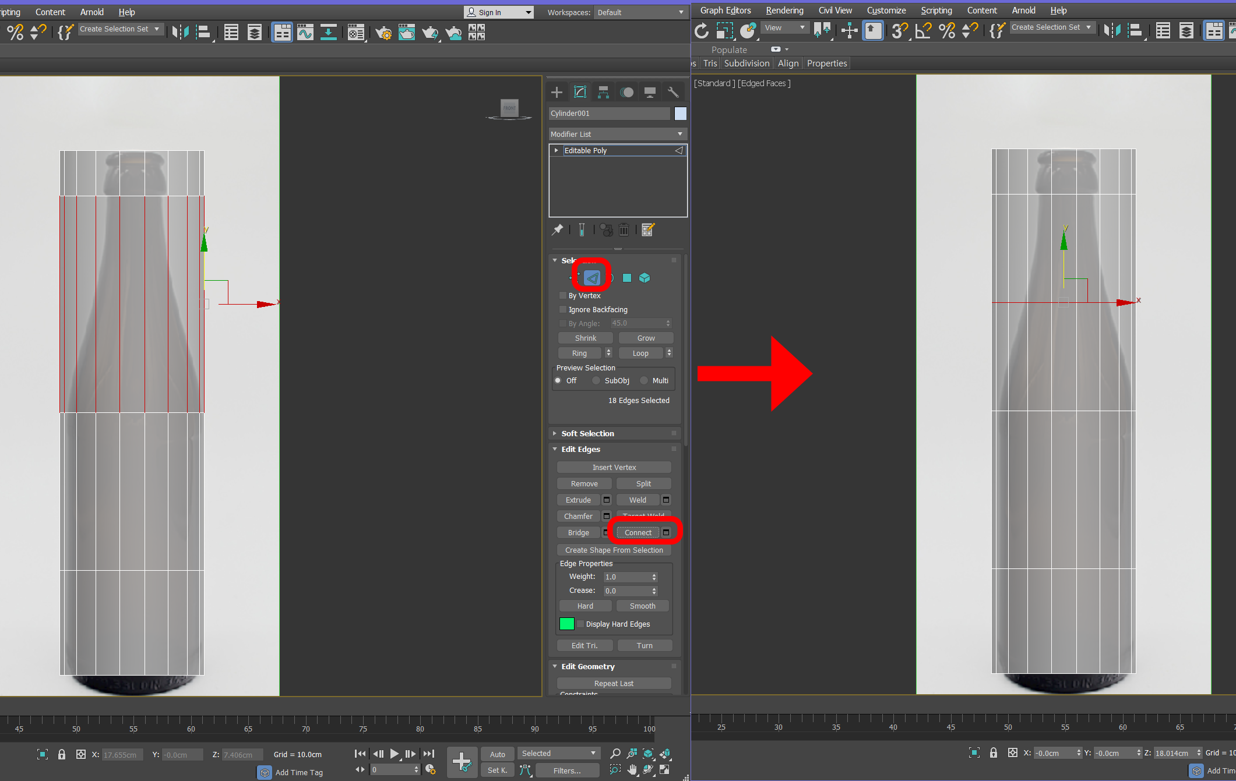
Task: Click the green hard edges color swatch
Action: click(567, 624)
